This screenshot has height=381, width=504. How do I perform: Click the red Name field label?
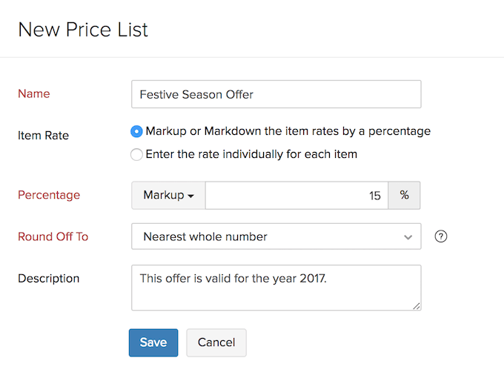point(33,93)
